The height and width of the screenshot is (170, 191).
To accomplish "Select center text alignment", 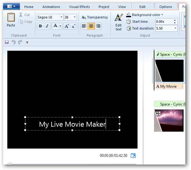I will 91,26.
